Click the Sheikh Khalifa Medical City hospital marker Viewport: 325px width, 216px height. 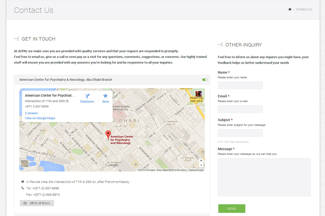pos(120,113)
